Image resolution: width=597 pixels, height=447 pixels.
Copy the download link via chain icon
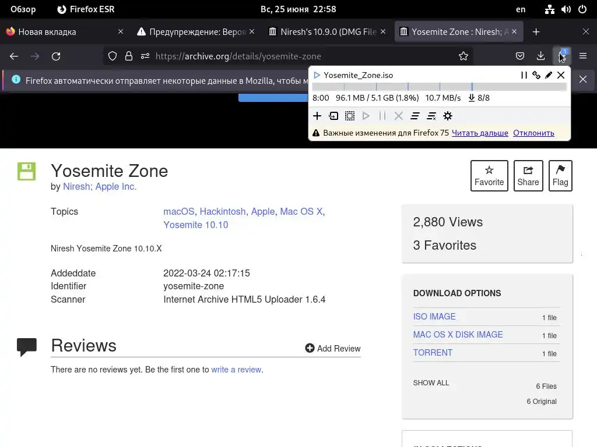pos(536,75)
